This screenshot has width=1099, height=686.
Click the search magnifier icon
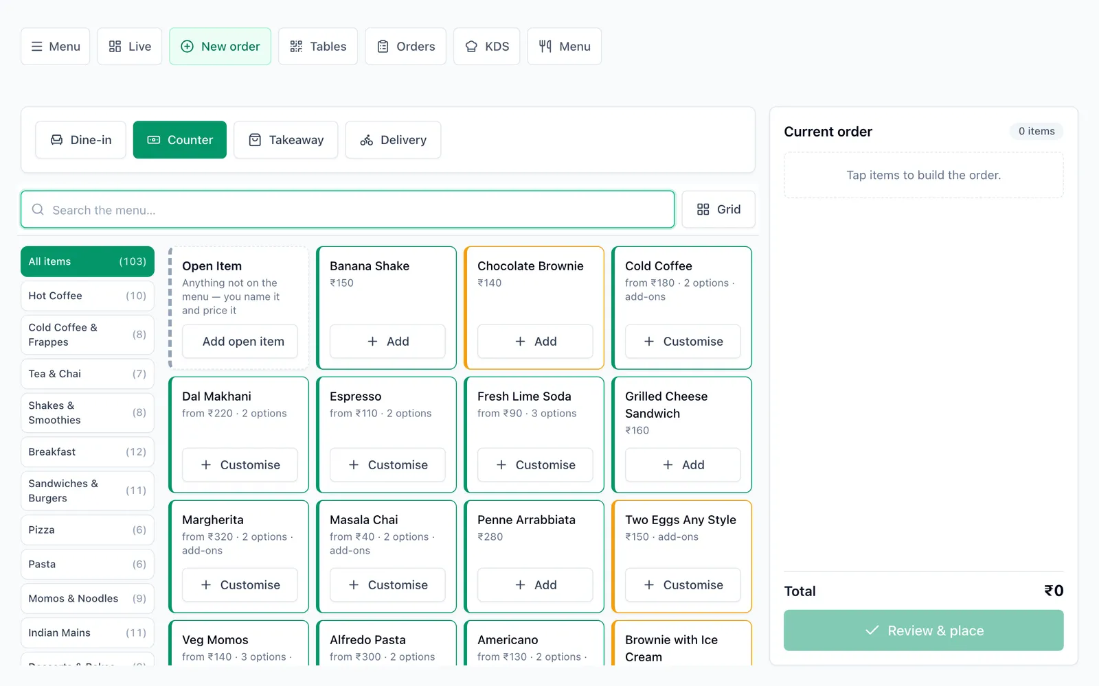click(38, 209)
